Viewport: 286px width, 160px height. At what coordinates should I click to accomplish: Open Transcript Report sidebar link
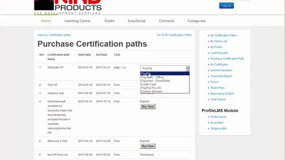(221, 76)
